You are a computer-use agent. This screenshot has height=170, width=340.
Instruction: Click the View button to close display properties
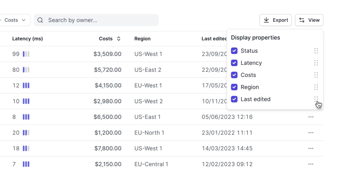pyautogui.click(x=309, y=20)
